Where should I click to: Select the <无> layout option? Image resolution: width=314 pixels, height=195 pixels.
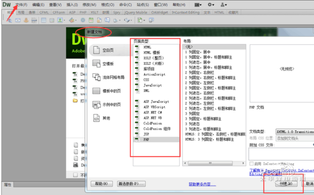pyautogui.click(x=214, y=47)
